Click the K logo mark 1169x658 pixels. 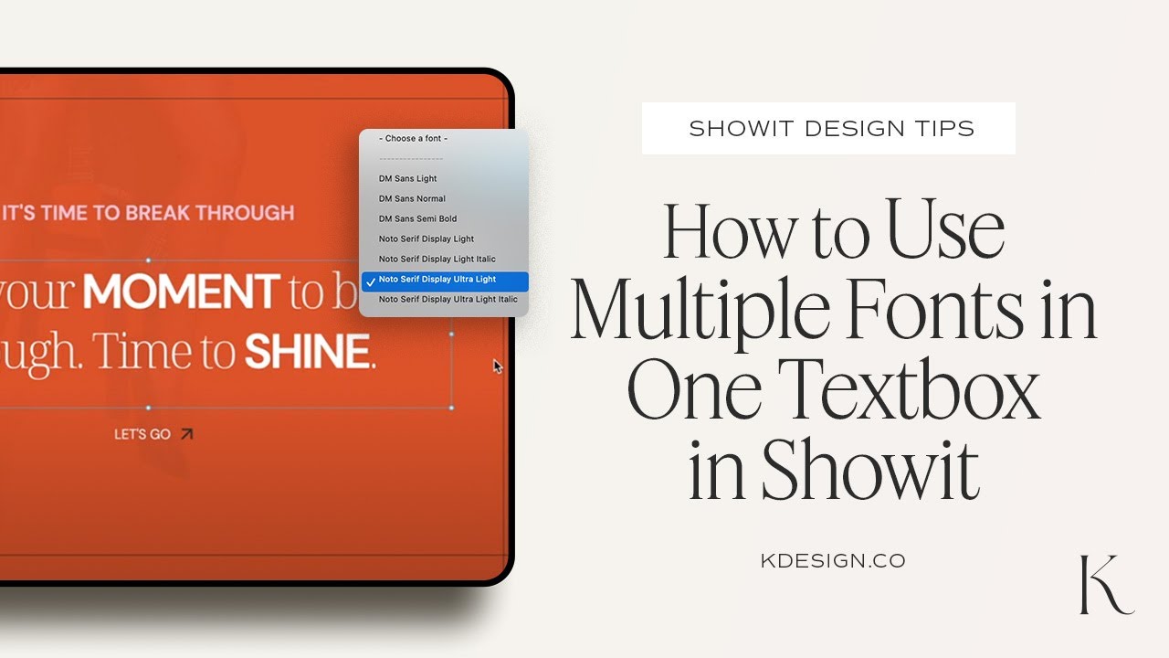coord(1106,585)
